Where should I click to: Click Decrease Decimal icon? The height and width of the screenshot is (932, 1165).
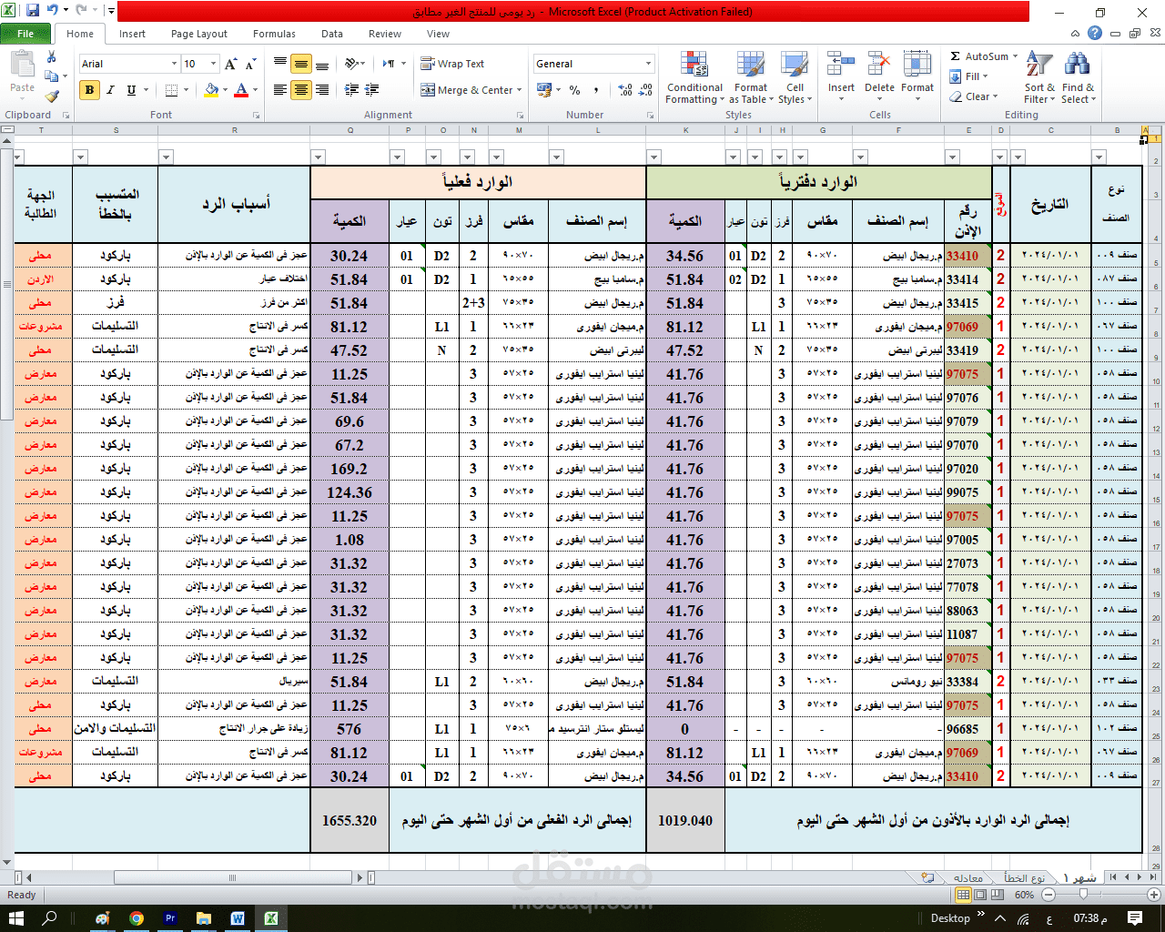coord(645,90)
